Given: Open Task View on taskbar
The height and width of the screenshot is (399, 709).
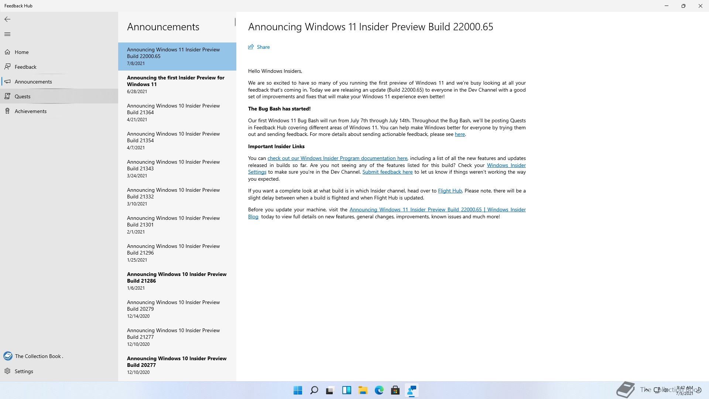Looking at the screenshot, I should pos(330,391).
